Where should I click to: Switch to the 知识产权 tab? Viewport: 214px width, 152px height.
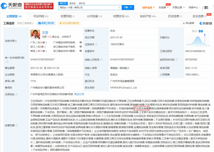148,16
